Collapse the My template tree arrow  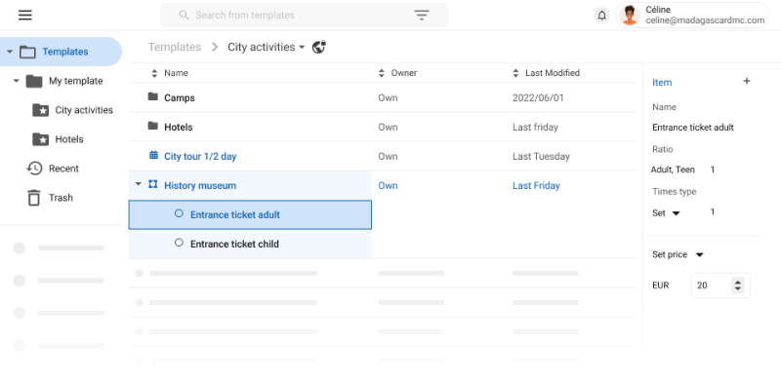click(16, 81)
